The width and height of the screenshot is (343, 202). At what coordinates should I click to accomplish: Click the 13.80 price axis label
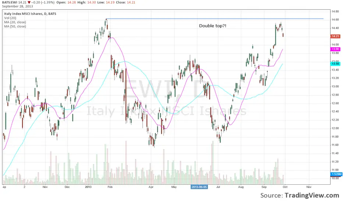(335, 53)
